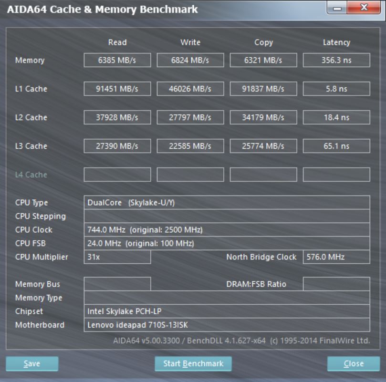Viewport: 386px width, 382px height.
Task: Select L1 Cache latency 5.8 ns
Action: click(336, 89)
